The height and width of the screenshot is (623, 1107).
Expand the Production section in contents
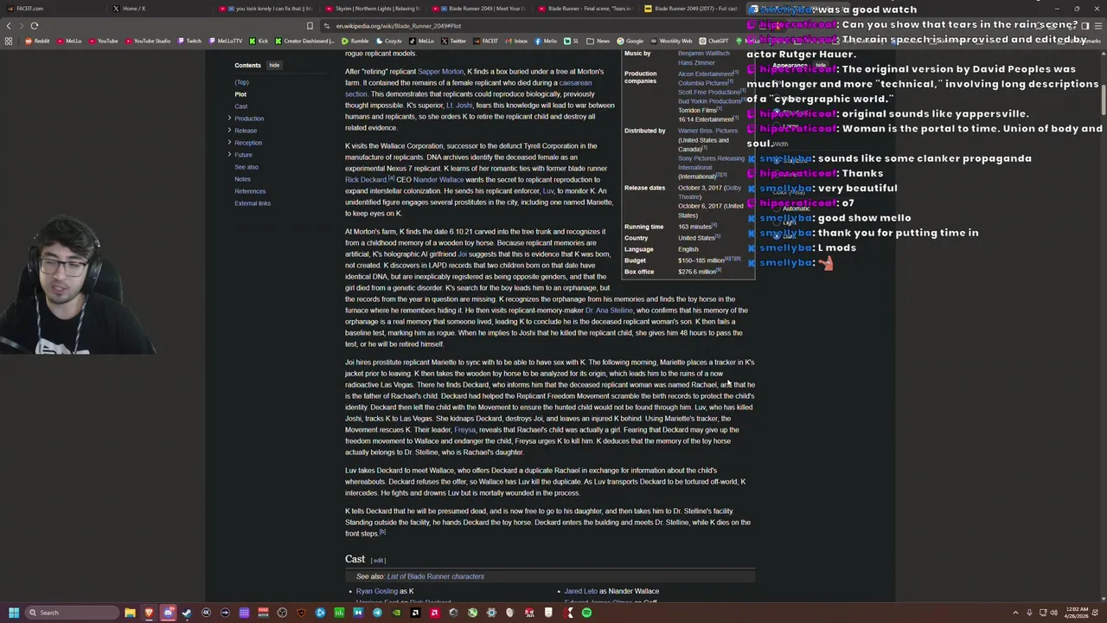pos(229,119)
